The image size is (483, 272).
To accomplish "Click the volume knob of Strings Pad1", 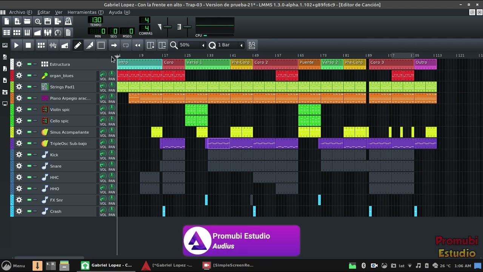I will 103,85.
